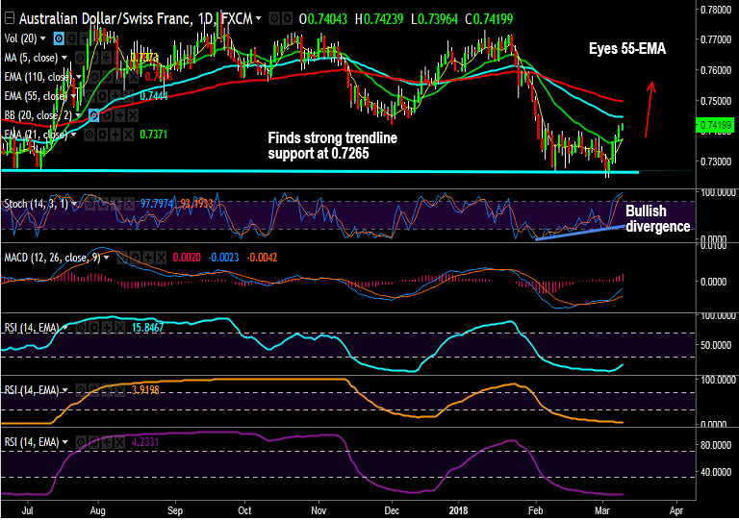Click the plus icon in MA (5, close) row
Viewport: 739px width, 520px height.
click(107, 58)
